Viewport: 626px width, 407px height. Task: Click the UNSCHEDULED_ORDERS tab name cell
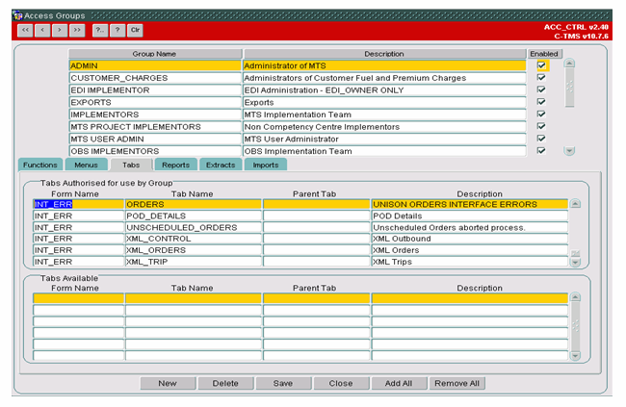click(194, 227)
